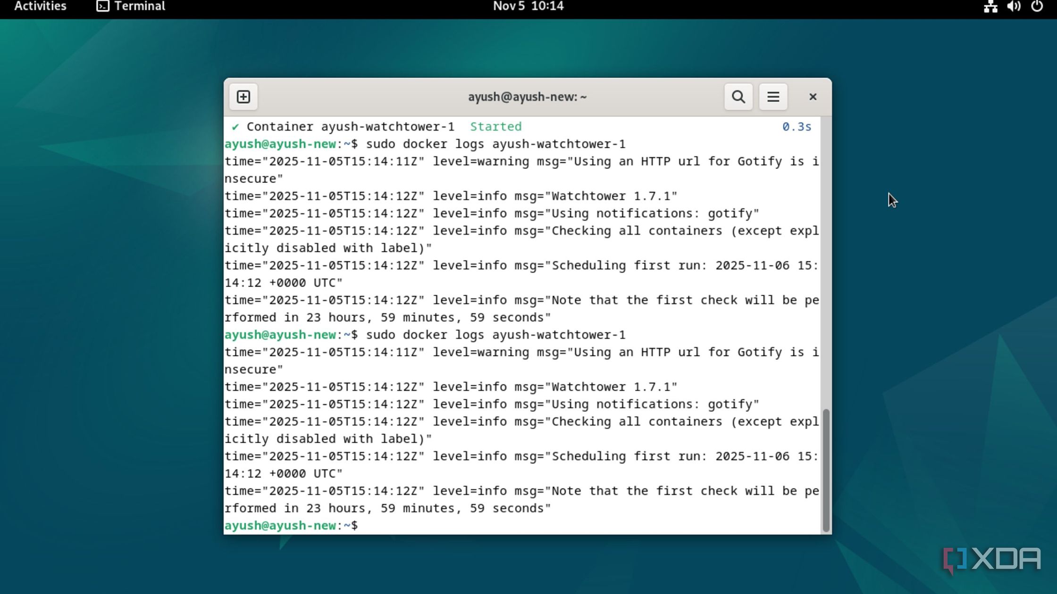Image resolution: width=1057 pixels, height=594 pixels.
Task: Click the first sudo docker logs command
Action: (x=495, y=144)
